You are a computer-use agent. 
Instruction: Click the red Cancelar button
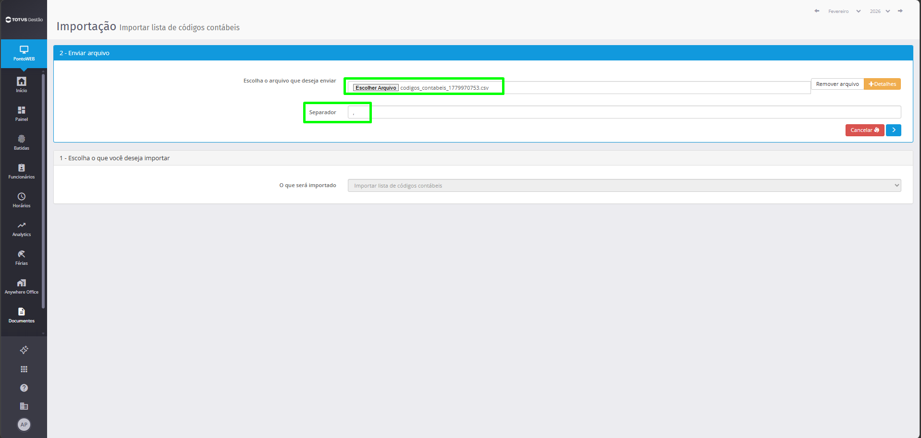click(865, 130)
